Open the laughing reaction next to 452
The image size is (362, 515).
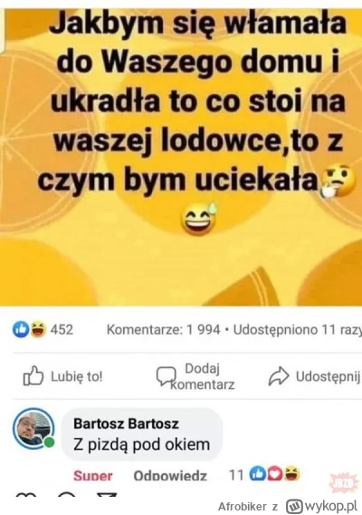tap(38, 329)
